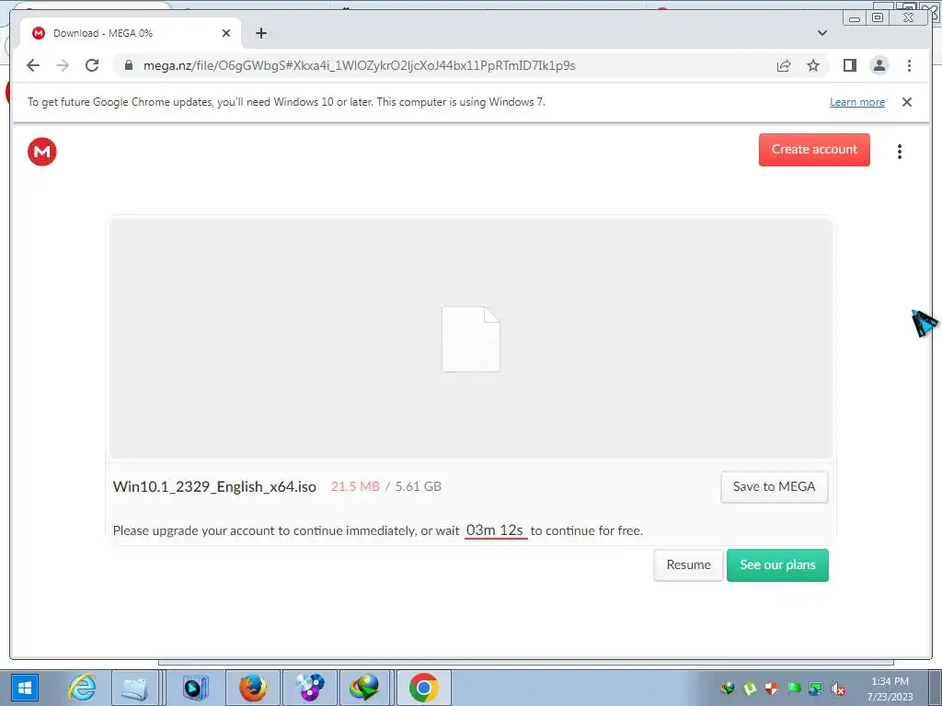
Task: Select file name Win10.1_2329_English_x64.iso
Action: (214, 486)
